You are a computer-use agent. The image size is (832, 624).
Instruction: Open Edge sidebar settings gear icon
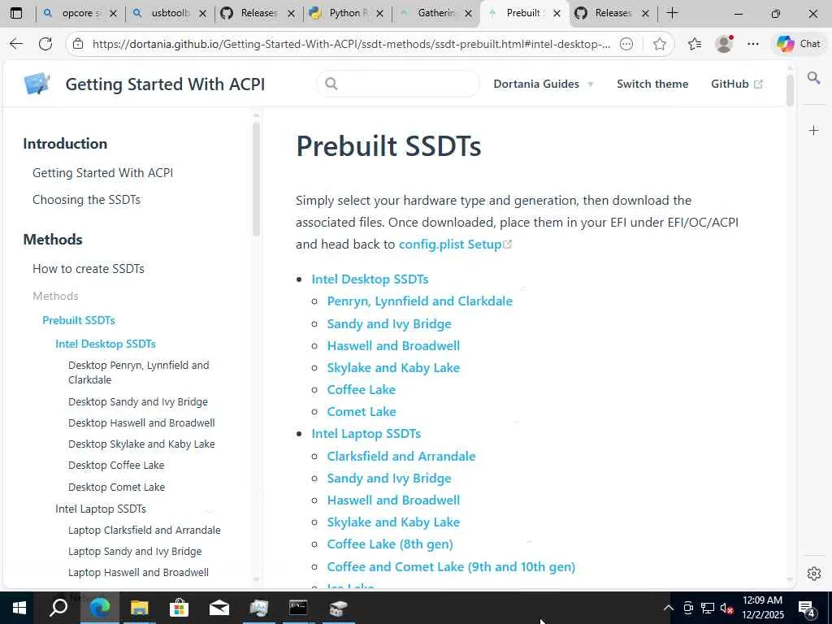point(813,574)
